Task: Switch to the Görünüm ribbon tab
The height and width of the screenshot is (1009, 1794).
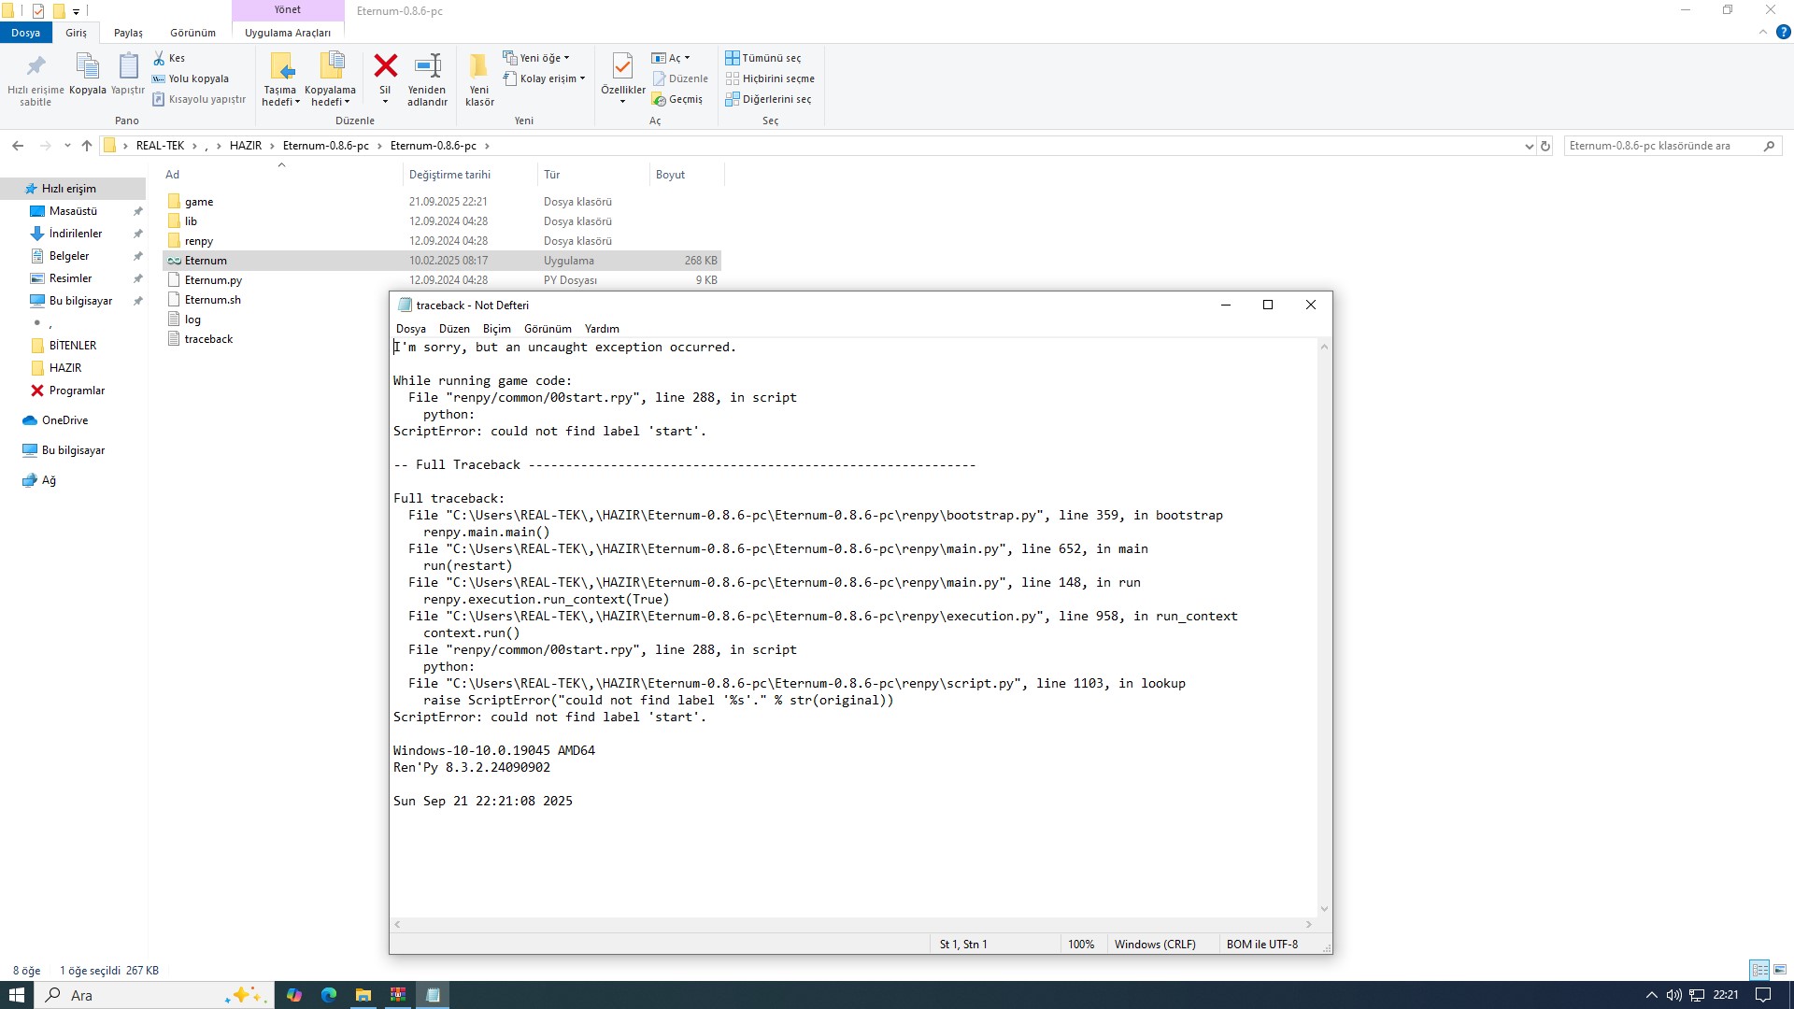Action: click(192, 33)
